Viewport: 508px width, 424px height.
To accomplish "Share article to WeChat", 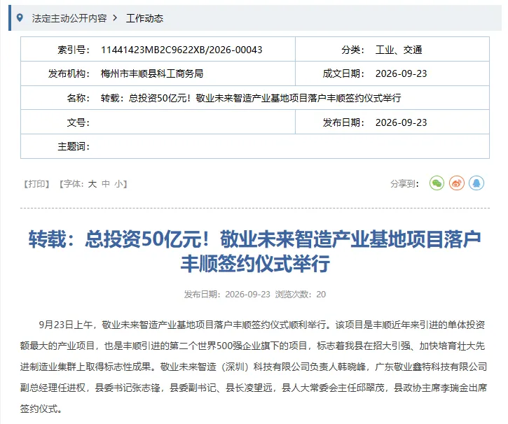I will point(437,183).
